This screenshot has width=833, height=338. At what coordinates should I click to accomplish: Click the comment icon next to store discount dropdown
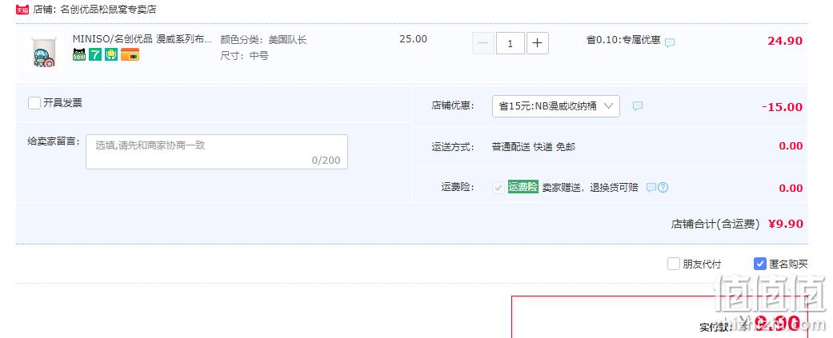638,106
